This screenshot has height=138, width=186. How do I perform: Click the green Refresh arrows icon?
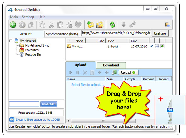(112, 25)
